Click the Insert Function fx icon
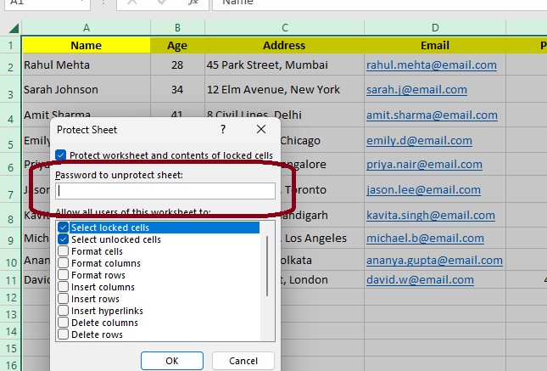Image resolution: width=547 pixels, height=371 pixels. (193, 3)
